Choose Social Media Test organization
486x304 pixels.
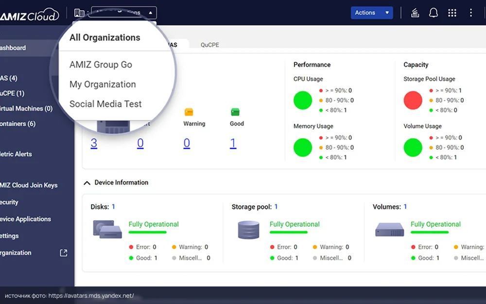coord(105,104)
